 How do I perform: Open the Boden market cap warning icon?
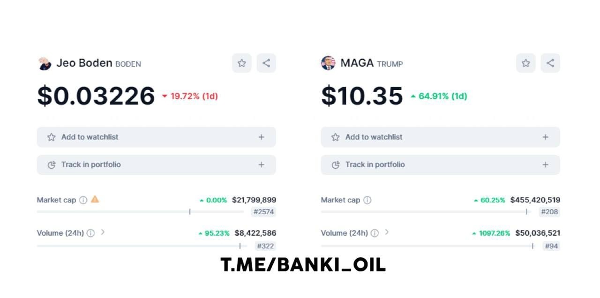click(x=95, y=199)
